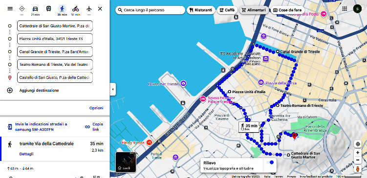Screen dimensions: 367x178
Task: Collapse the side panel arrow
Action: 113,89
